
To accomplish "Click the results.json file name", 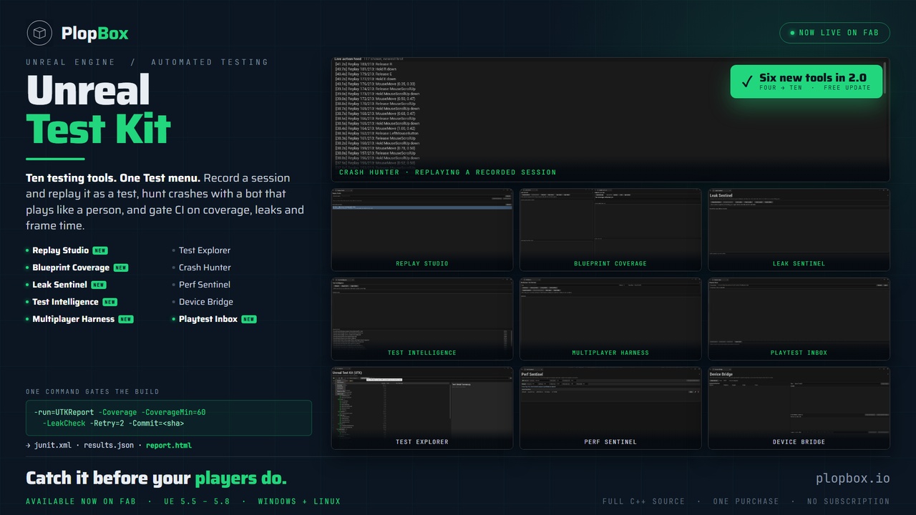I will [109, 446].
